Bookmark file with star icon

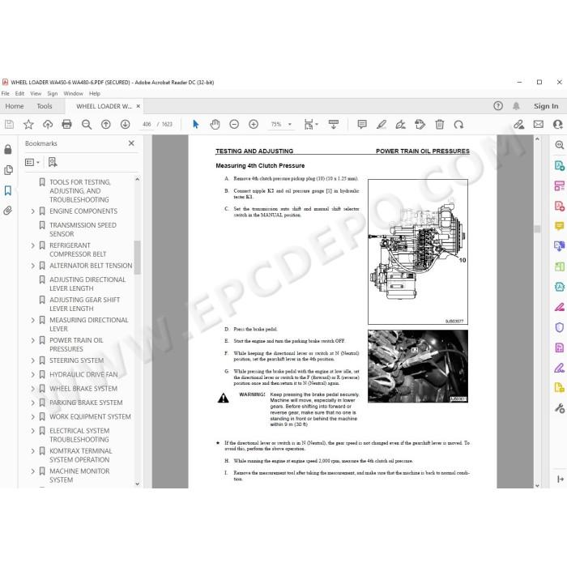pos(28,125)
